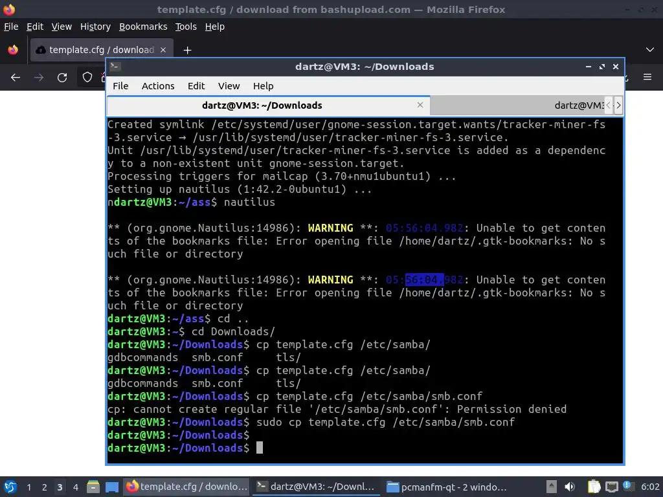
Task: Close the terminal window
Action: [616, 67]
